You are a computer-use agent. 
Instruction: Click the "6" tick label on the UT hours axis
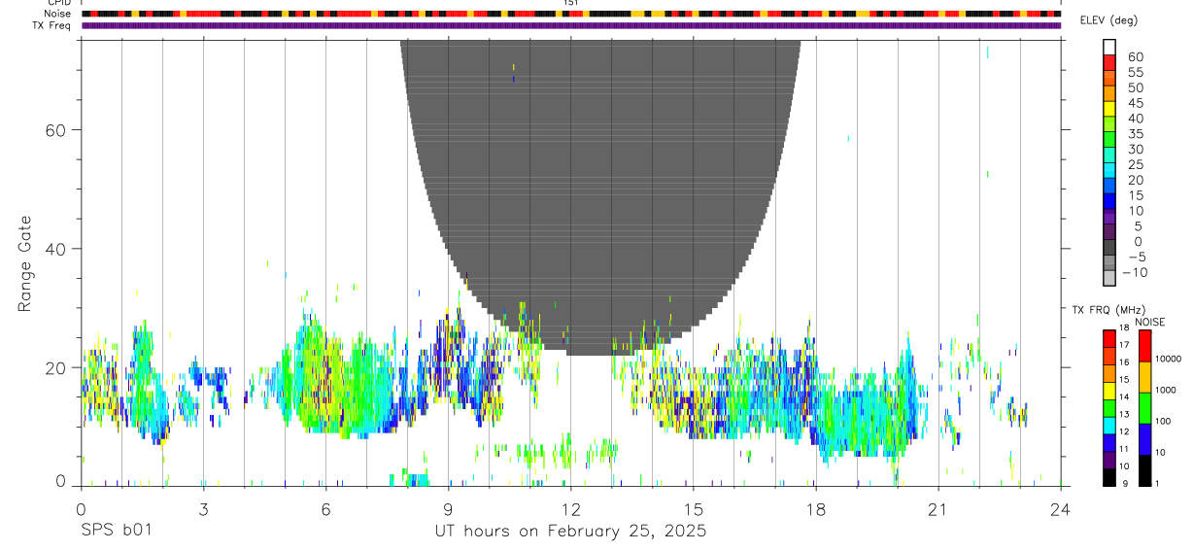[325, 509]
